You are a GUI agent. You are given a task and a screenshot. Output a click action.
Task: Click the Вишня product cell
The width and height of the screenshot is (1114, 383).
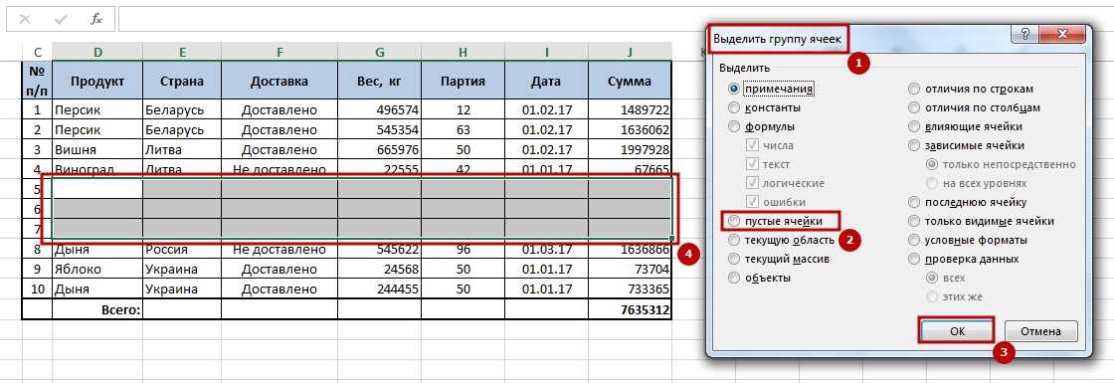click(x=97, y=150)
